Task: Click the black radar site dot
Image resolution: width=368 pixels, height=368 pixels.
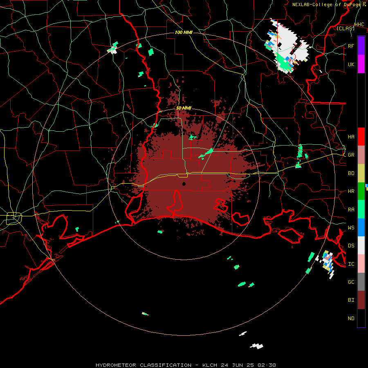Action: tap(184, 184)
